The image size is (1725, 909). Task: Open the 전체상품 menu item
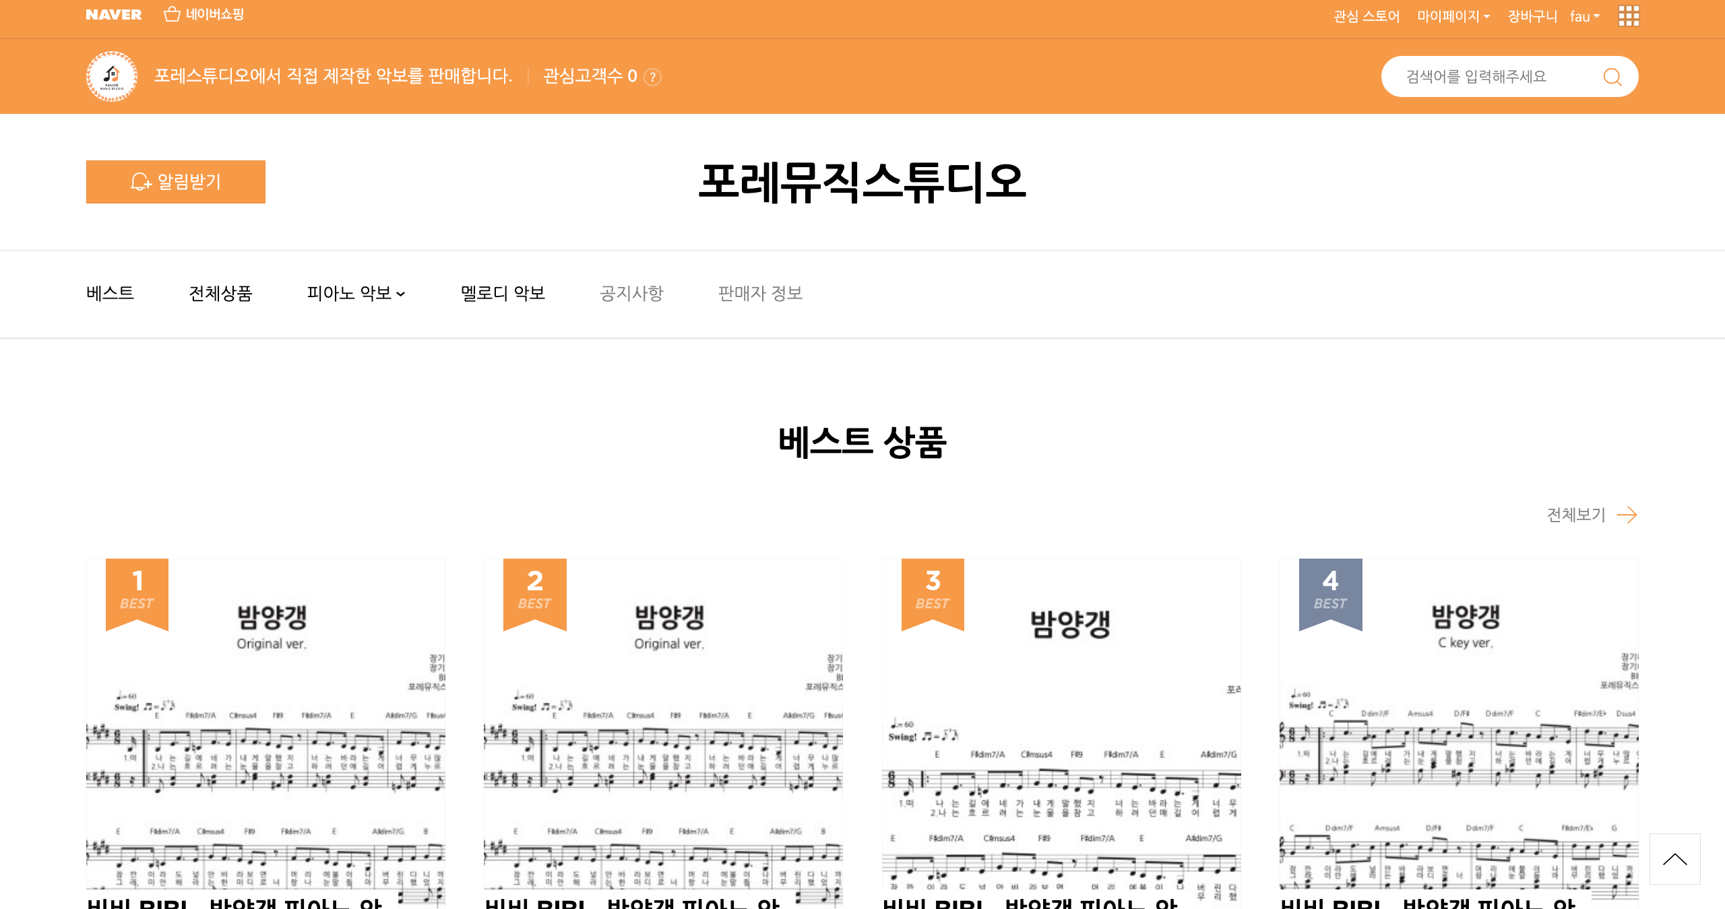220,293
